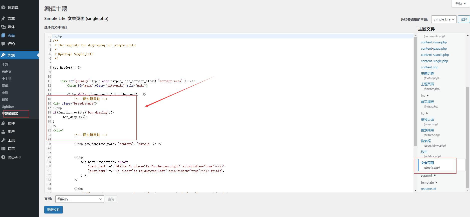Click the Media library icon
Image resolution: width=470 pixels, height=217 pixels.
coord(3,27)
